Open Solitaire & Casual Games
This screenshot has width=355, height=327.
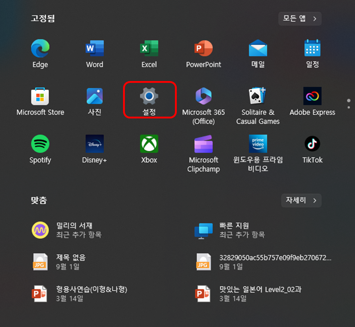click(257, 96)
